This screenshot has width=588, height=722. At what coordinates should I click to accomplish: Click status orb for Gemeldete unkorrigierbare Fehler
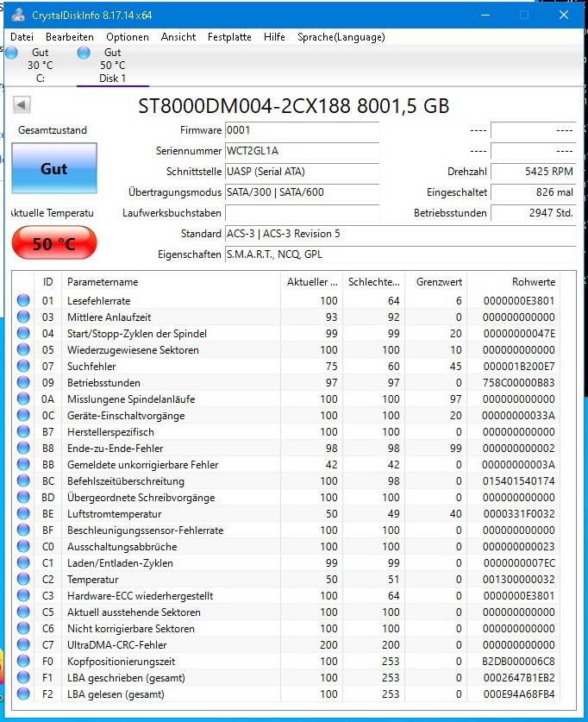[x=23, y=464]
